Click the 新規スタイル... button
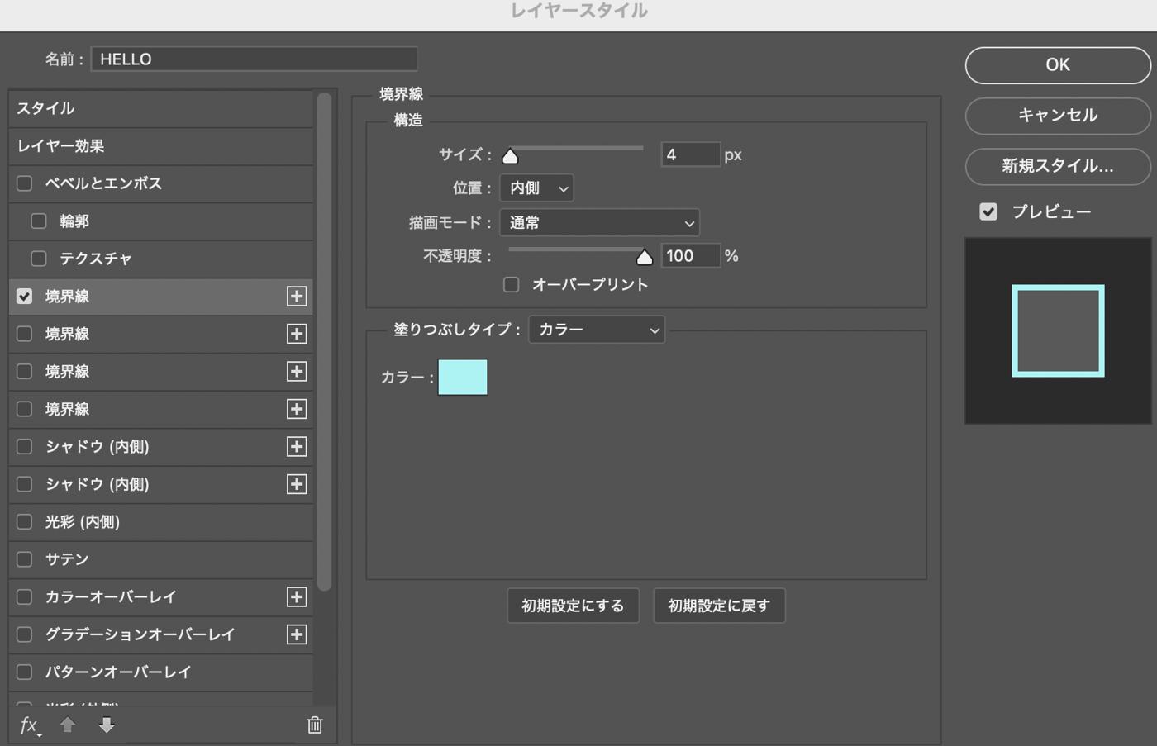 click(x=1058, y=166)
